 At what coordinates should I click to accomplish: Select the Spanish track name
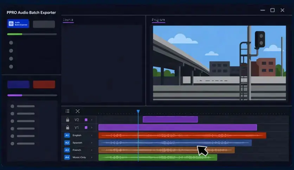coord(77,143)
